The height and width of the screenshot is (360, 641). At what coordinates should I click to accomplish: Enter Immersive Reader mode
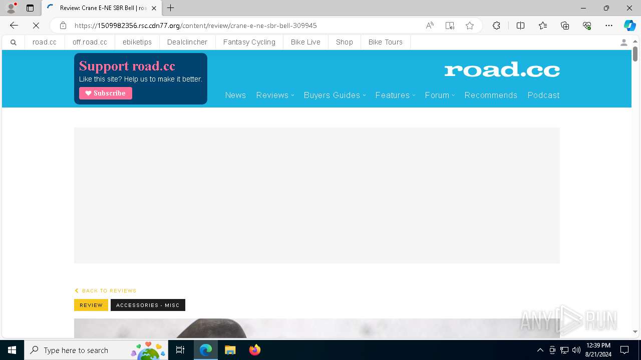click(450, 25)
